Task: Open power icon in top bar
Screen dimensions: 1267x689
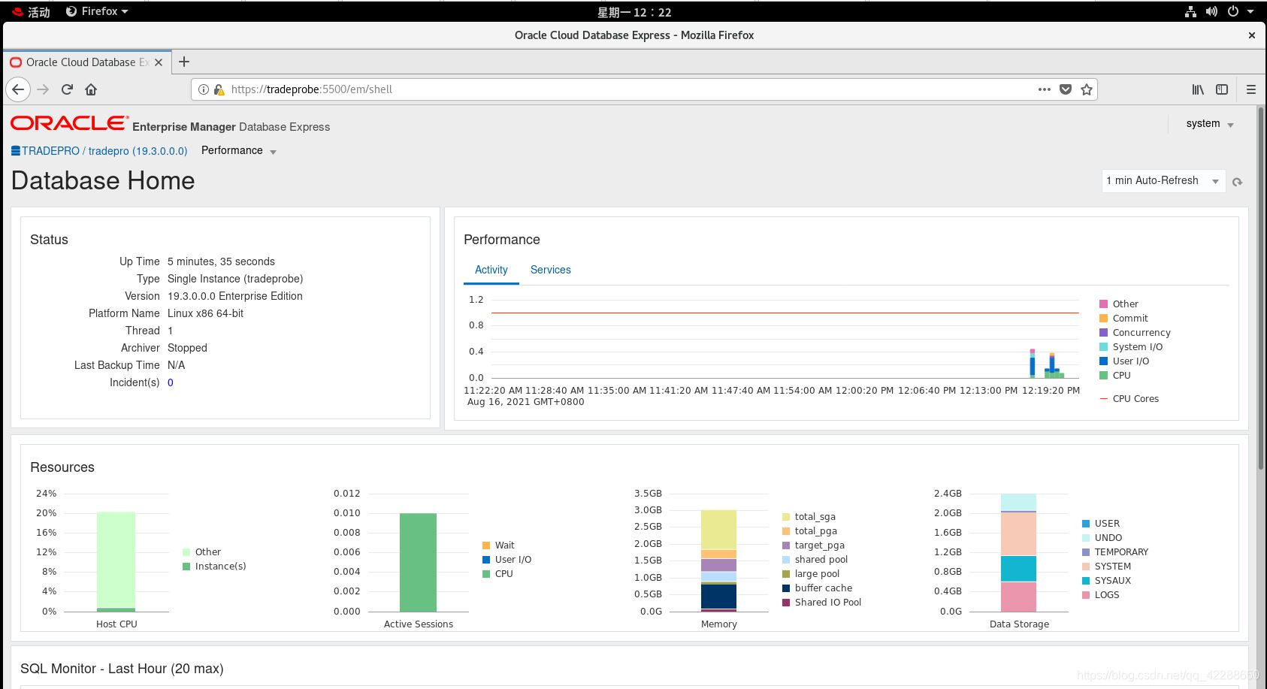Action: [x=1233, y=11]
